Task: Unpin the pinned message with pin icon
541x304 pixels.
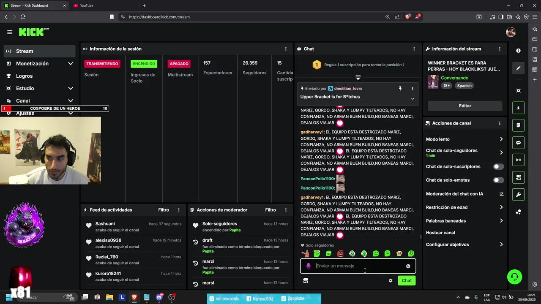Action: 400,89
